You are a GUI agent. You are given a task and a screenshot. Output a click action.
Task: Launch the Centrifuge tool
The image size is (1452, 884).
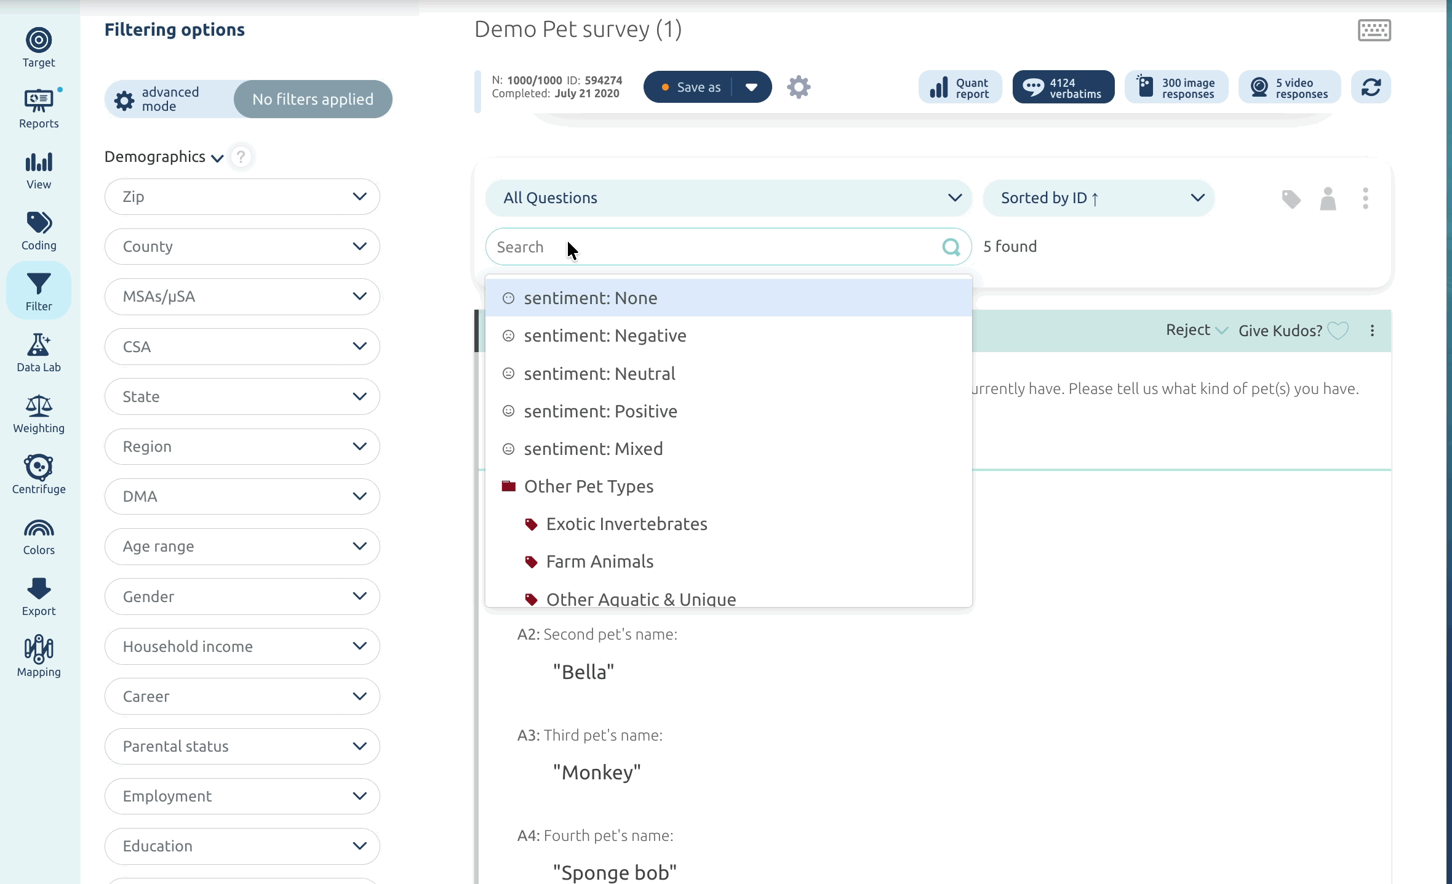[x=39, y=475]
